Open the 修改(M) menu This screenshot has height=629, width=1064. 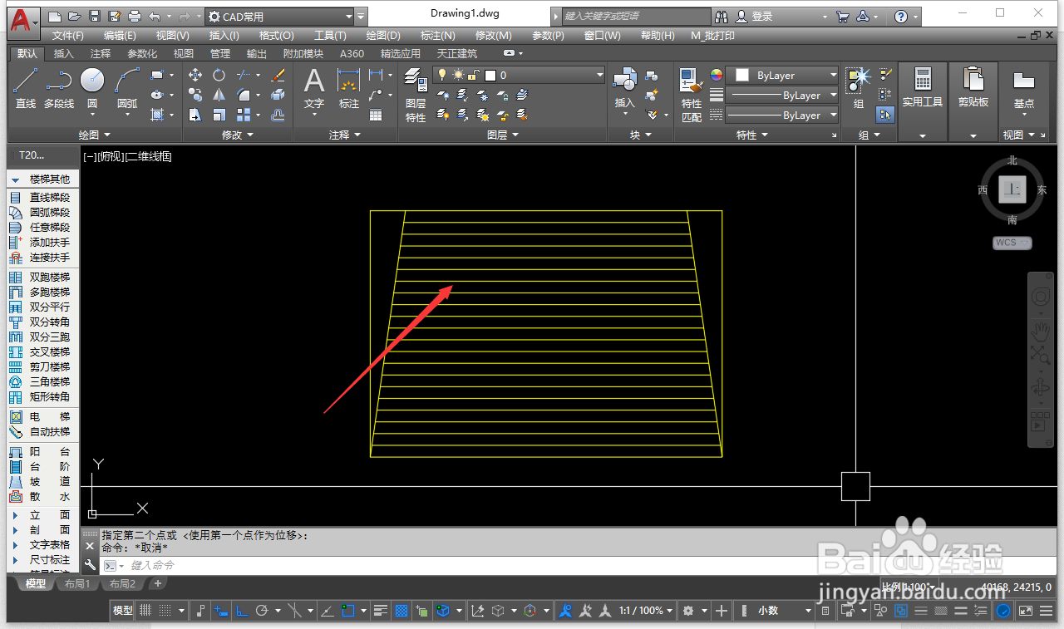click(x=494, y=36)
